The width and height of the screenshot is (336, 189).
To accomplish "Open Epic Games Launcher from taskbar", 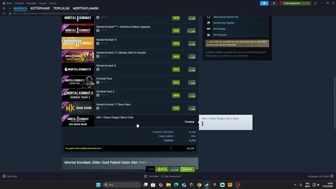I will (x=215, y=185).
